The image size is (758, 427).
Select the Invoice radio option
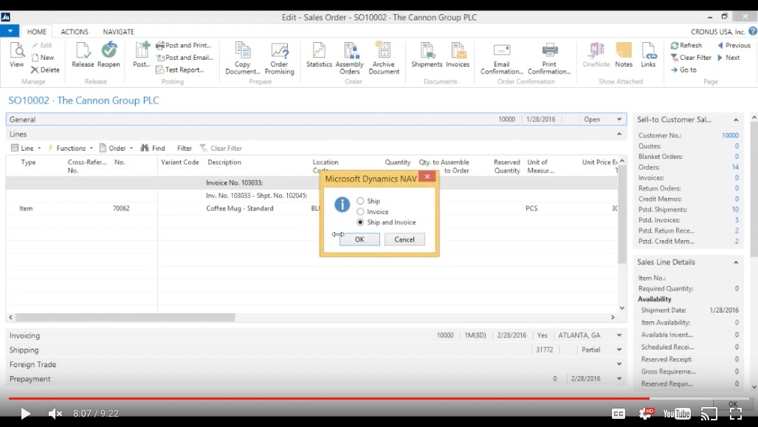pos(360,211)
